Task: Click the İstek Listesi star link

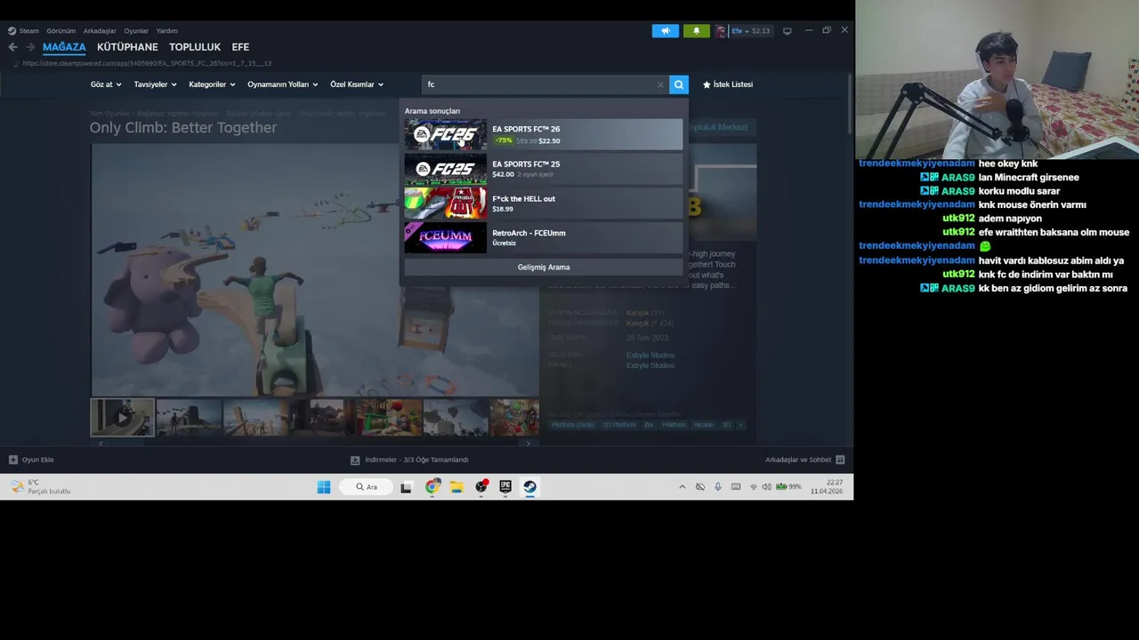Action: coord(728,84)
